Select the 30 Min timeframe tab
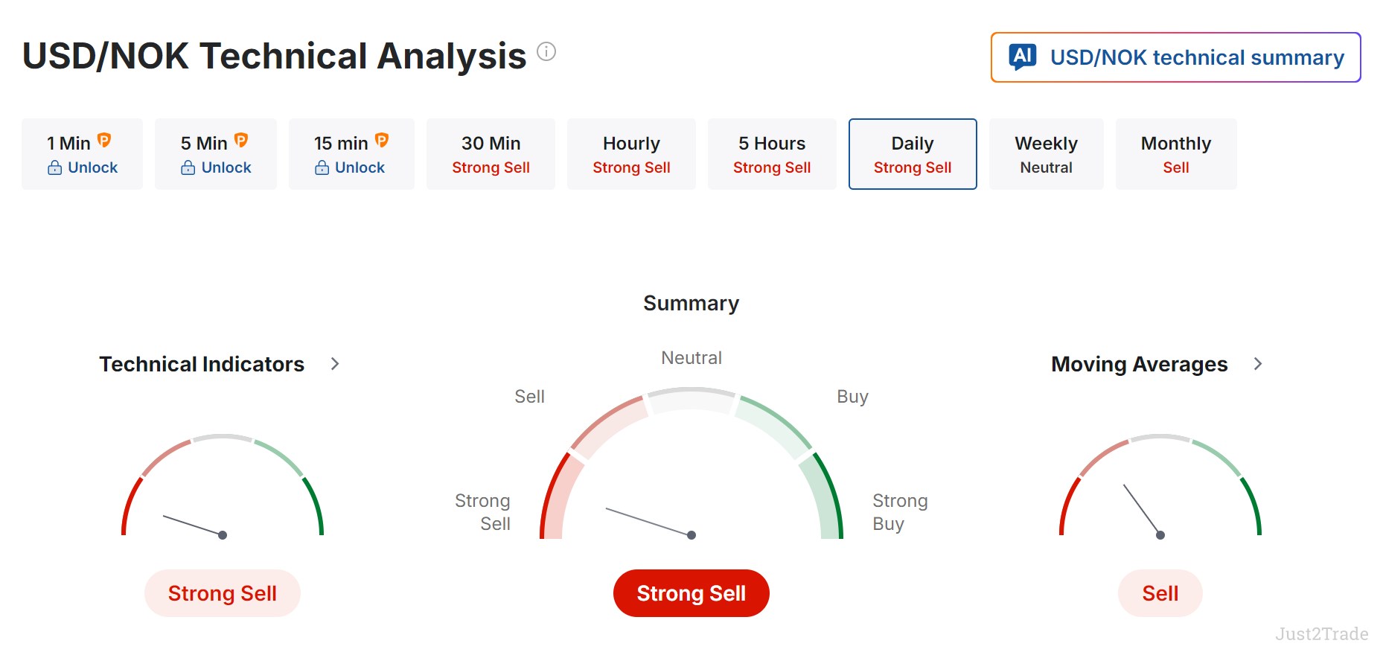The height and width of the screenshot is (655, 1383). coord(491,154)
